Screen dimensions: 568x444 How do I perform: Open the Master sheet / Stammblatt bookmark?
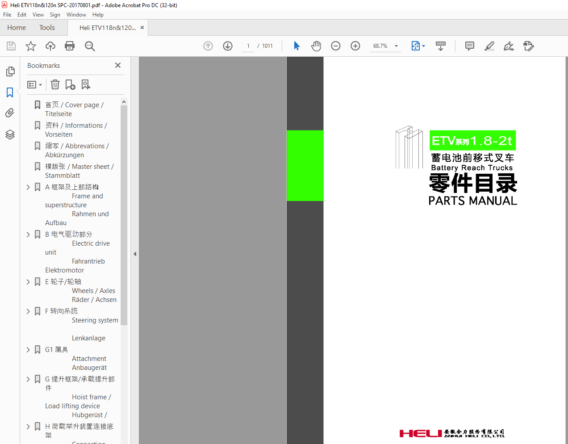click(x=79, y=171)
